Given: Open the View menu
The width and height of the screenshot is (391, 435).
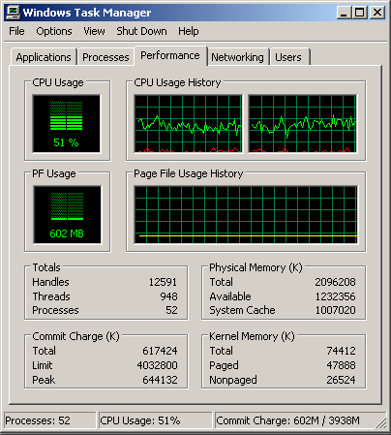Looking at the screenshot, I should click(94, 31).
